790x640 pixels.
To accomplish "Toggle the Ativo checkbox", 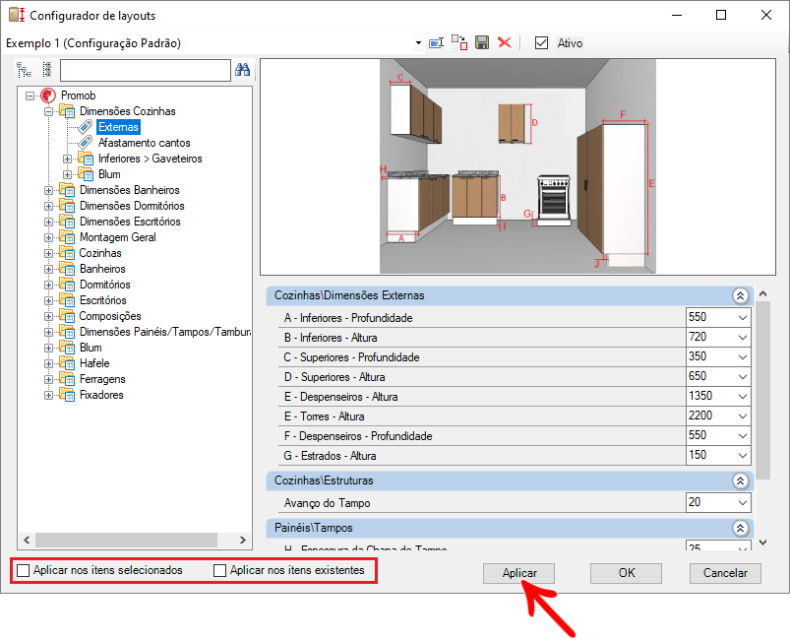I will coord(541,43).
